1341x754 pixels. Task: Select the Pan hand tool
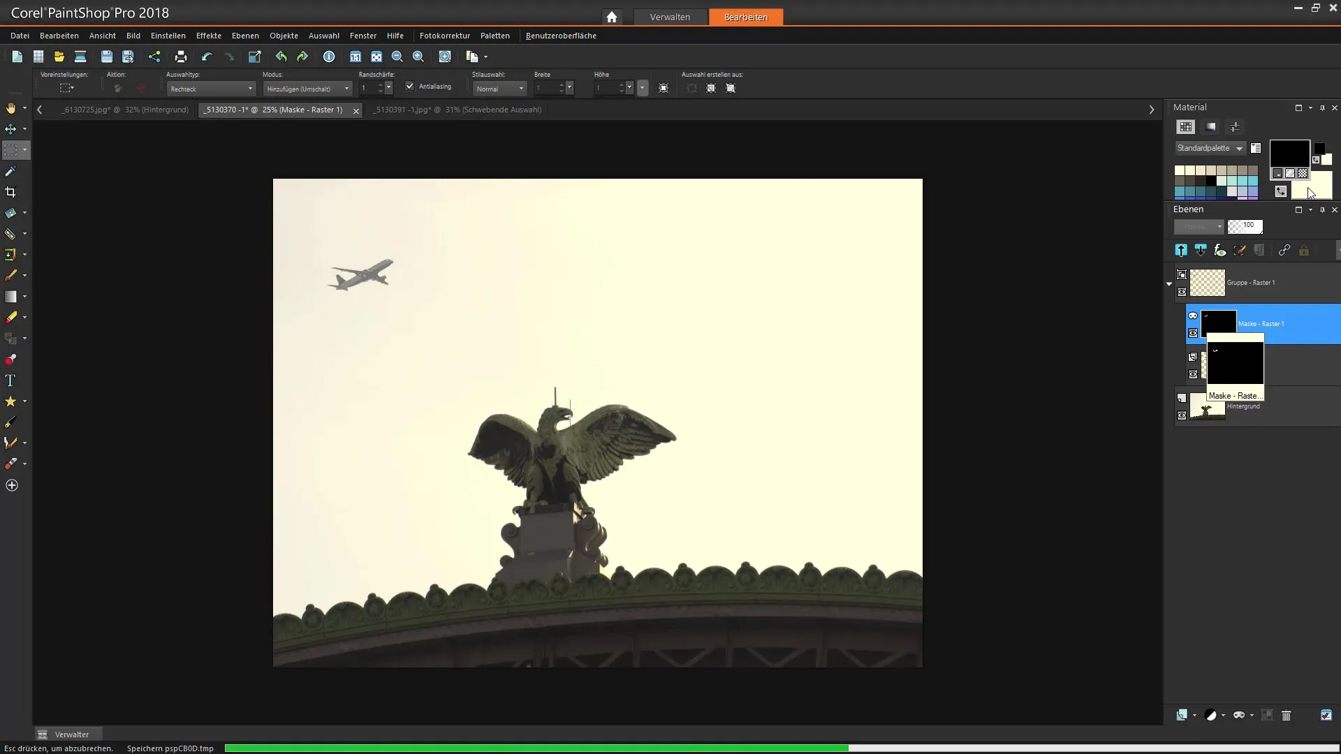10,108
